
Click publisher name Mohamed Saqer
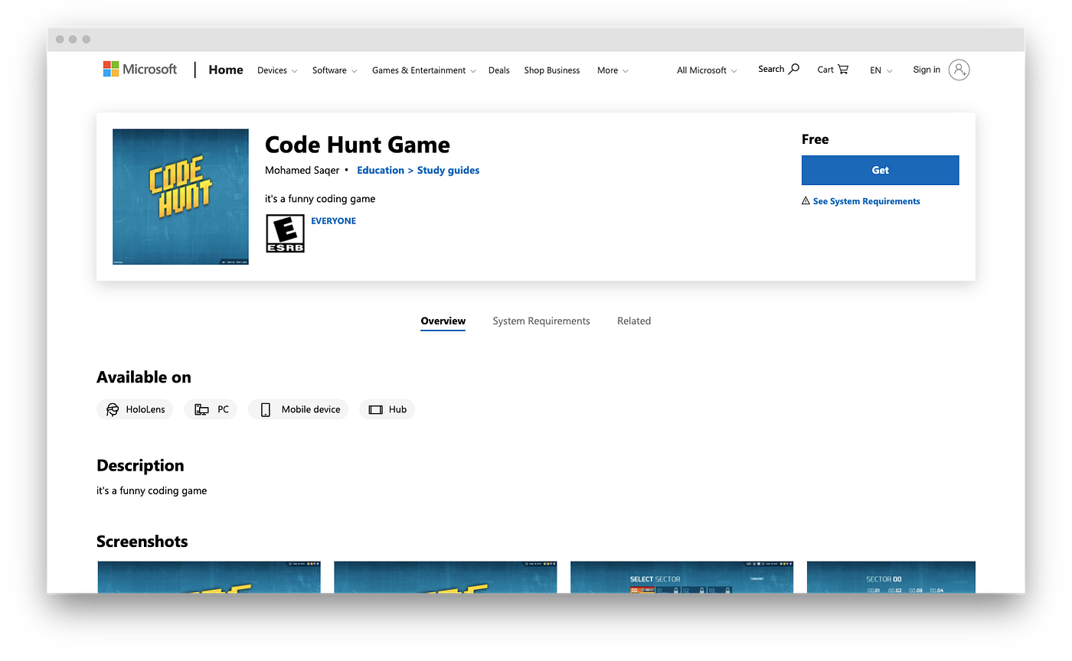coord(302,170)
